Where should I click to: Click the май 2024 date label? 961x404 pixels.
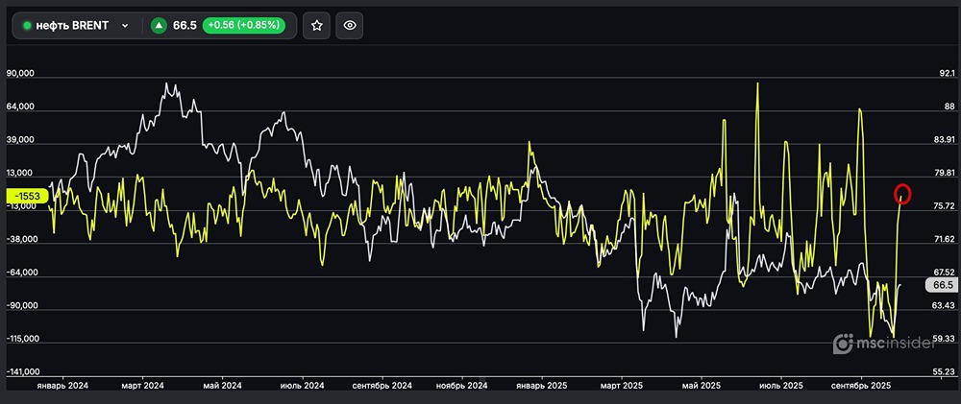pos(223,385)
